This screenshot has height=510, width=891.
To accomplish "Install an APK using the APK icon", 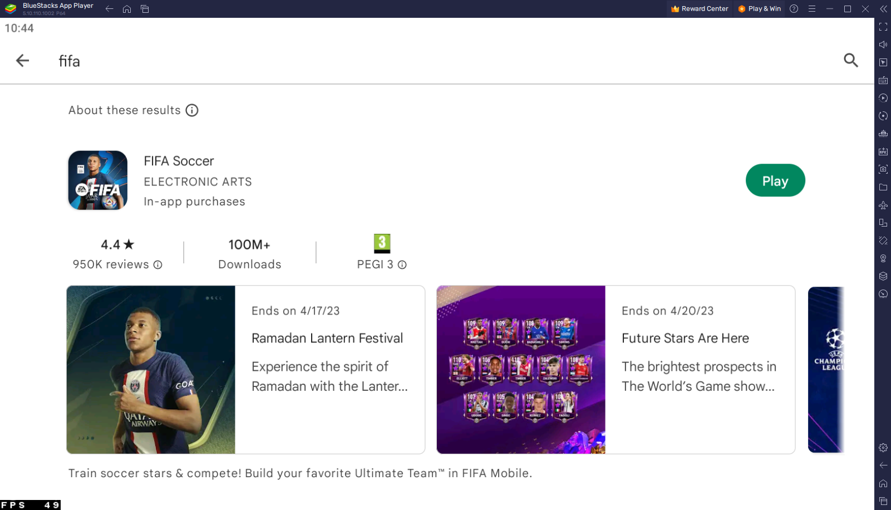I will click(x=883, y=151).
